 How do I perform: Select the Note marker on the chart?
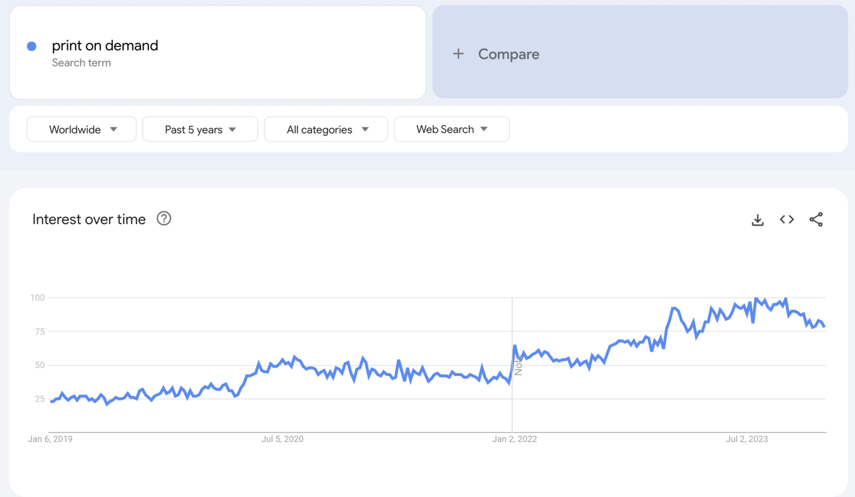[518, 365]
